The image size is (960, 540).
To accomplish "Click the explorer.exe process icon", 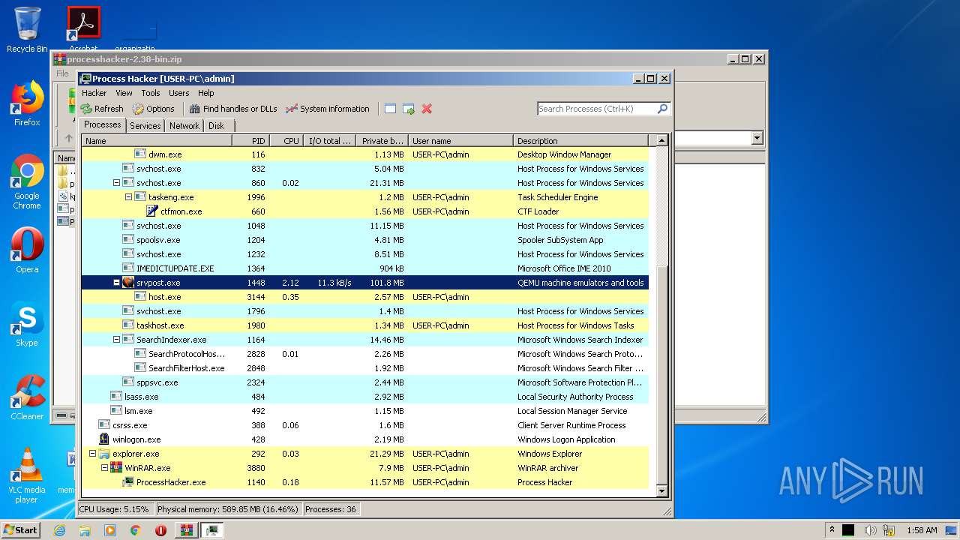I will click(104, 454).
